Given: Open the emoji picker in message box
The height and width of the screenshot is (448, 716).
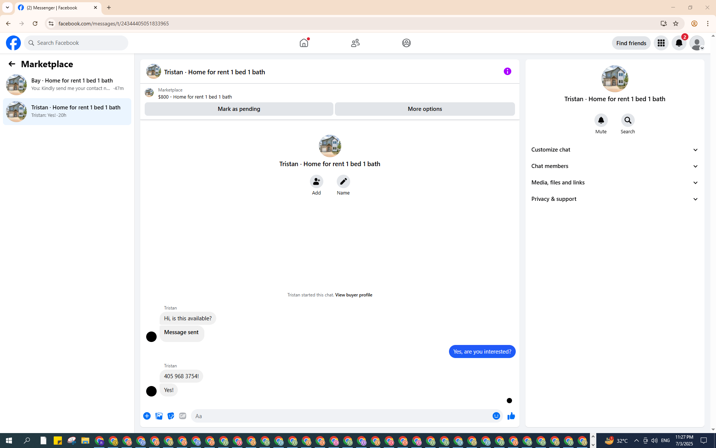Looking at the screenshot, I should click(x=496, y=416).
